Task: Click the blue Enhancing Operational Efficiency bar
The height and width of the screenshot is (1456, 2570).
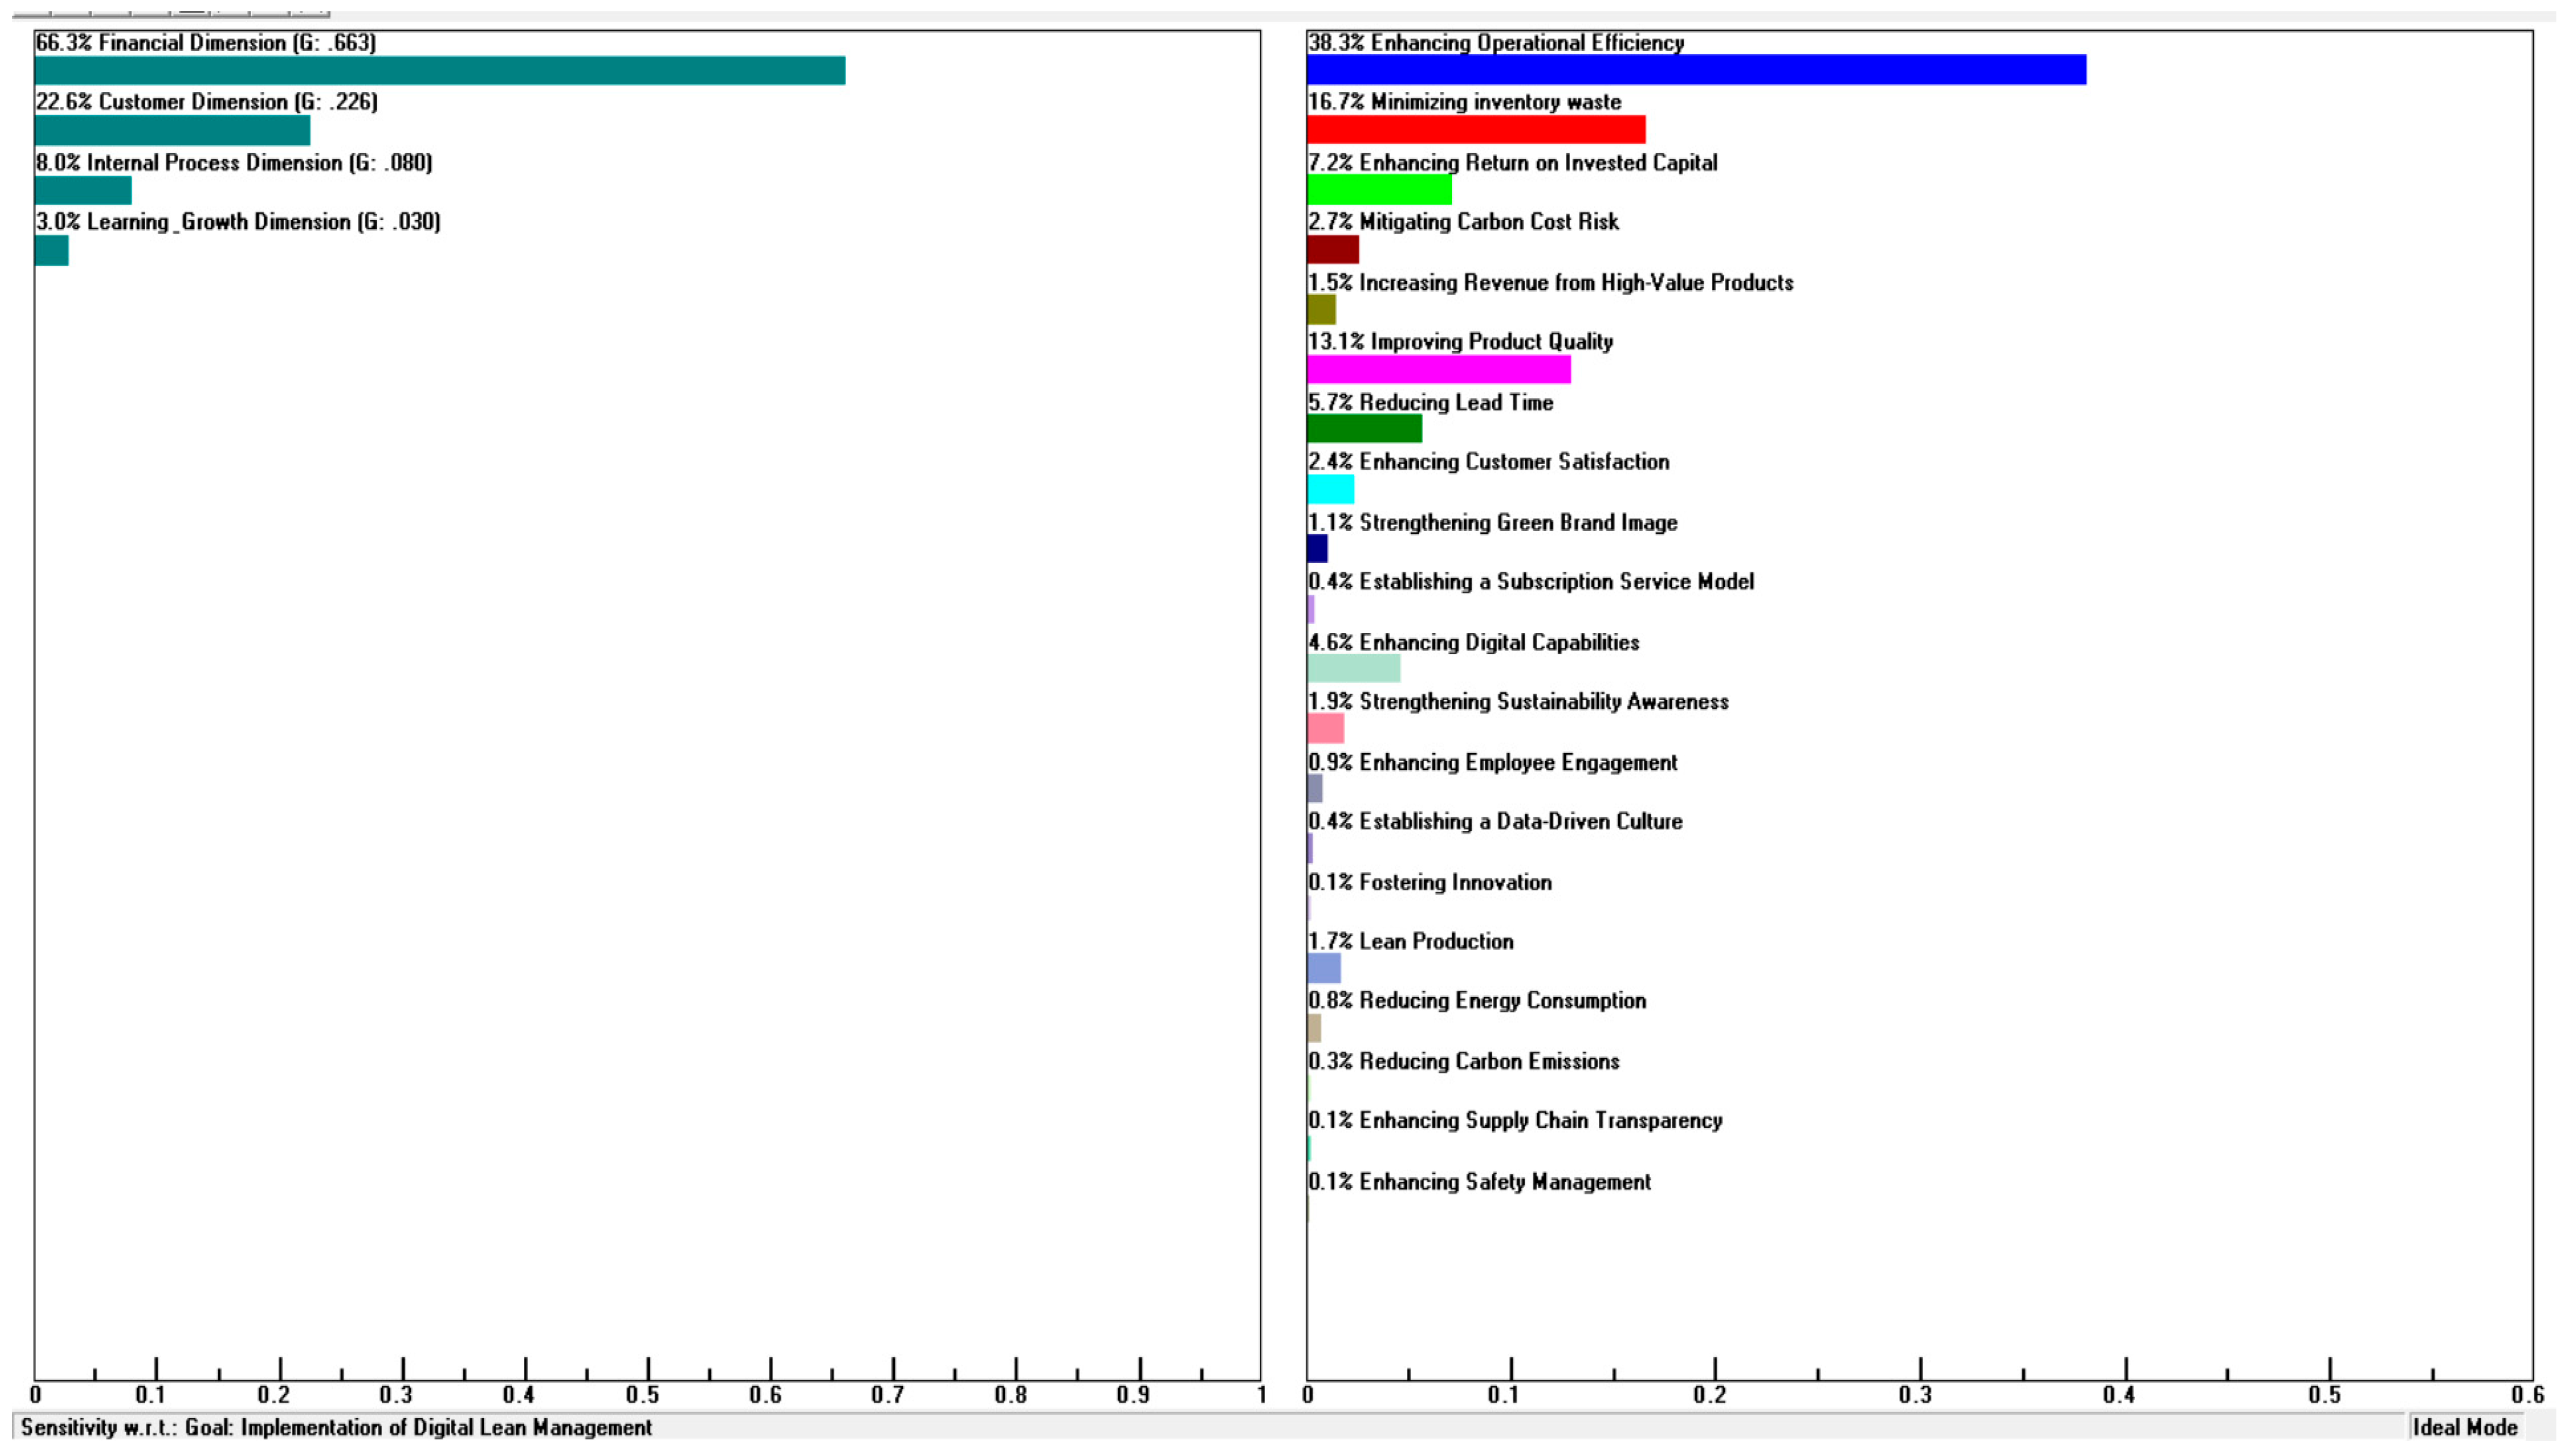Action: (1697, 70)
